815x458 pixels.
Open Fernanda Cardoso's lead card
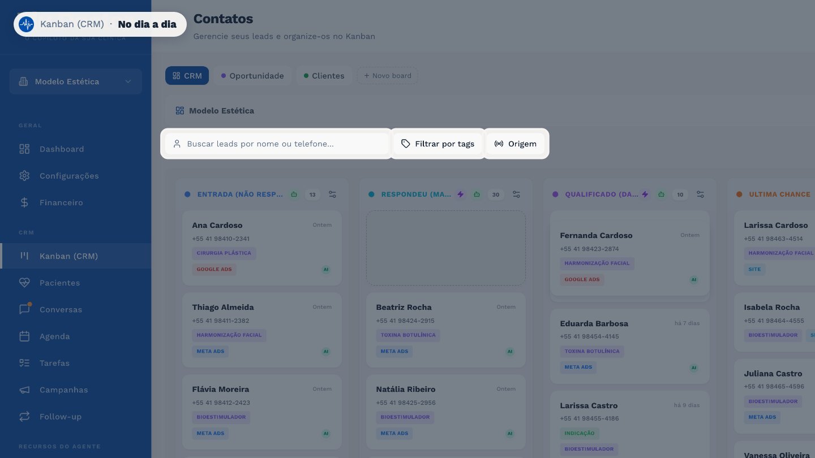pyautogui.click(x=630, y=253)
